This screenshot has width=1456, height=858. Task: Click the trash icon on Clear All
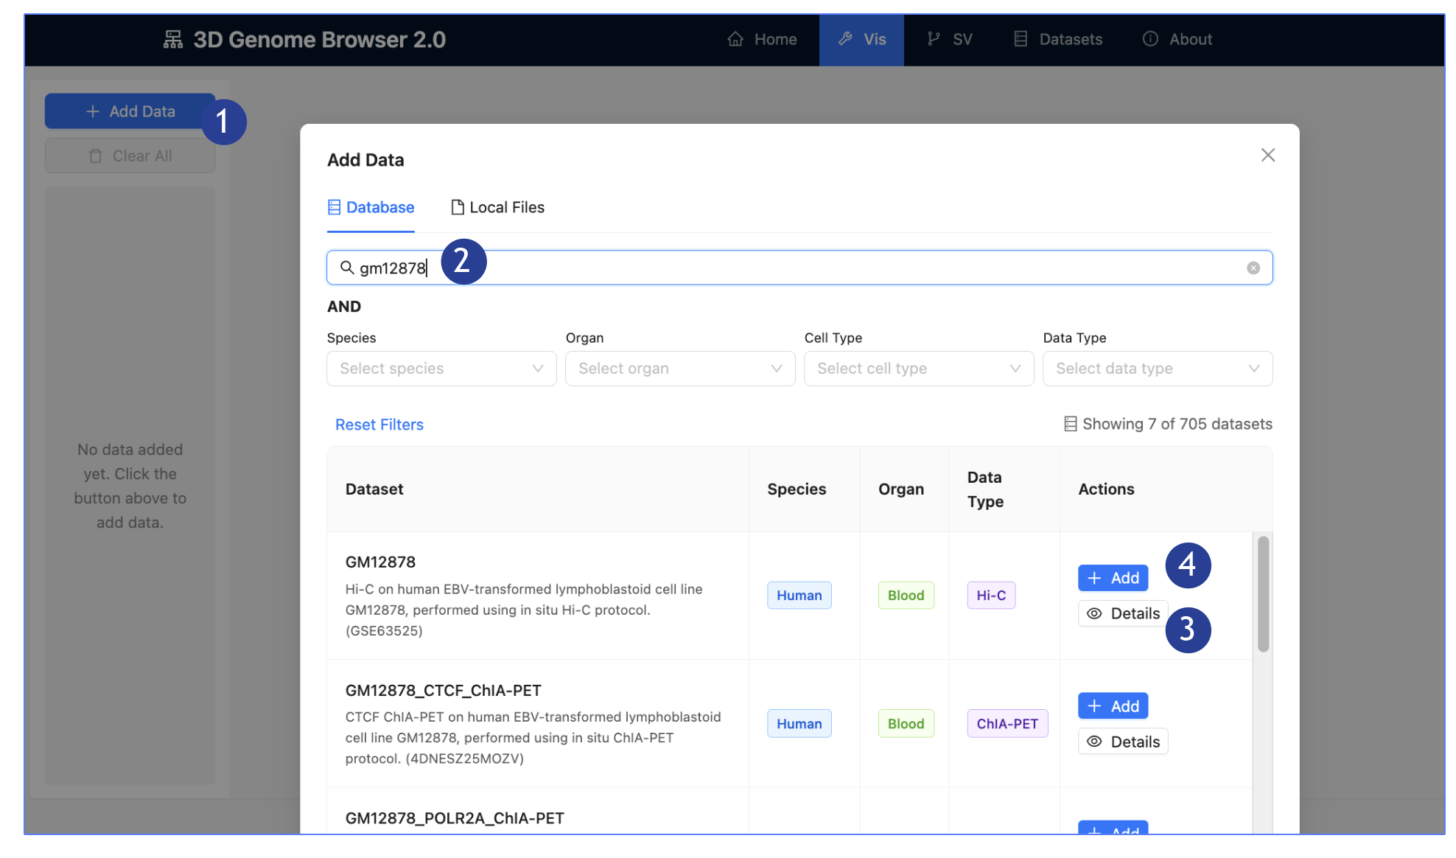coord(95,155)
